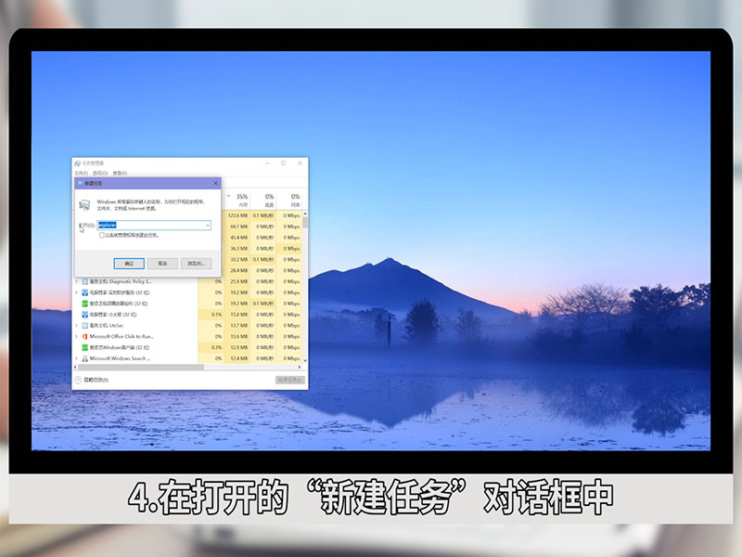Screen dimensions: 742x557
Task: Open the 查看(V) menu in Task Manager
Action: (x=120, y=174)
